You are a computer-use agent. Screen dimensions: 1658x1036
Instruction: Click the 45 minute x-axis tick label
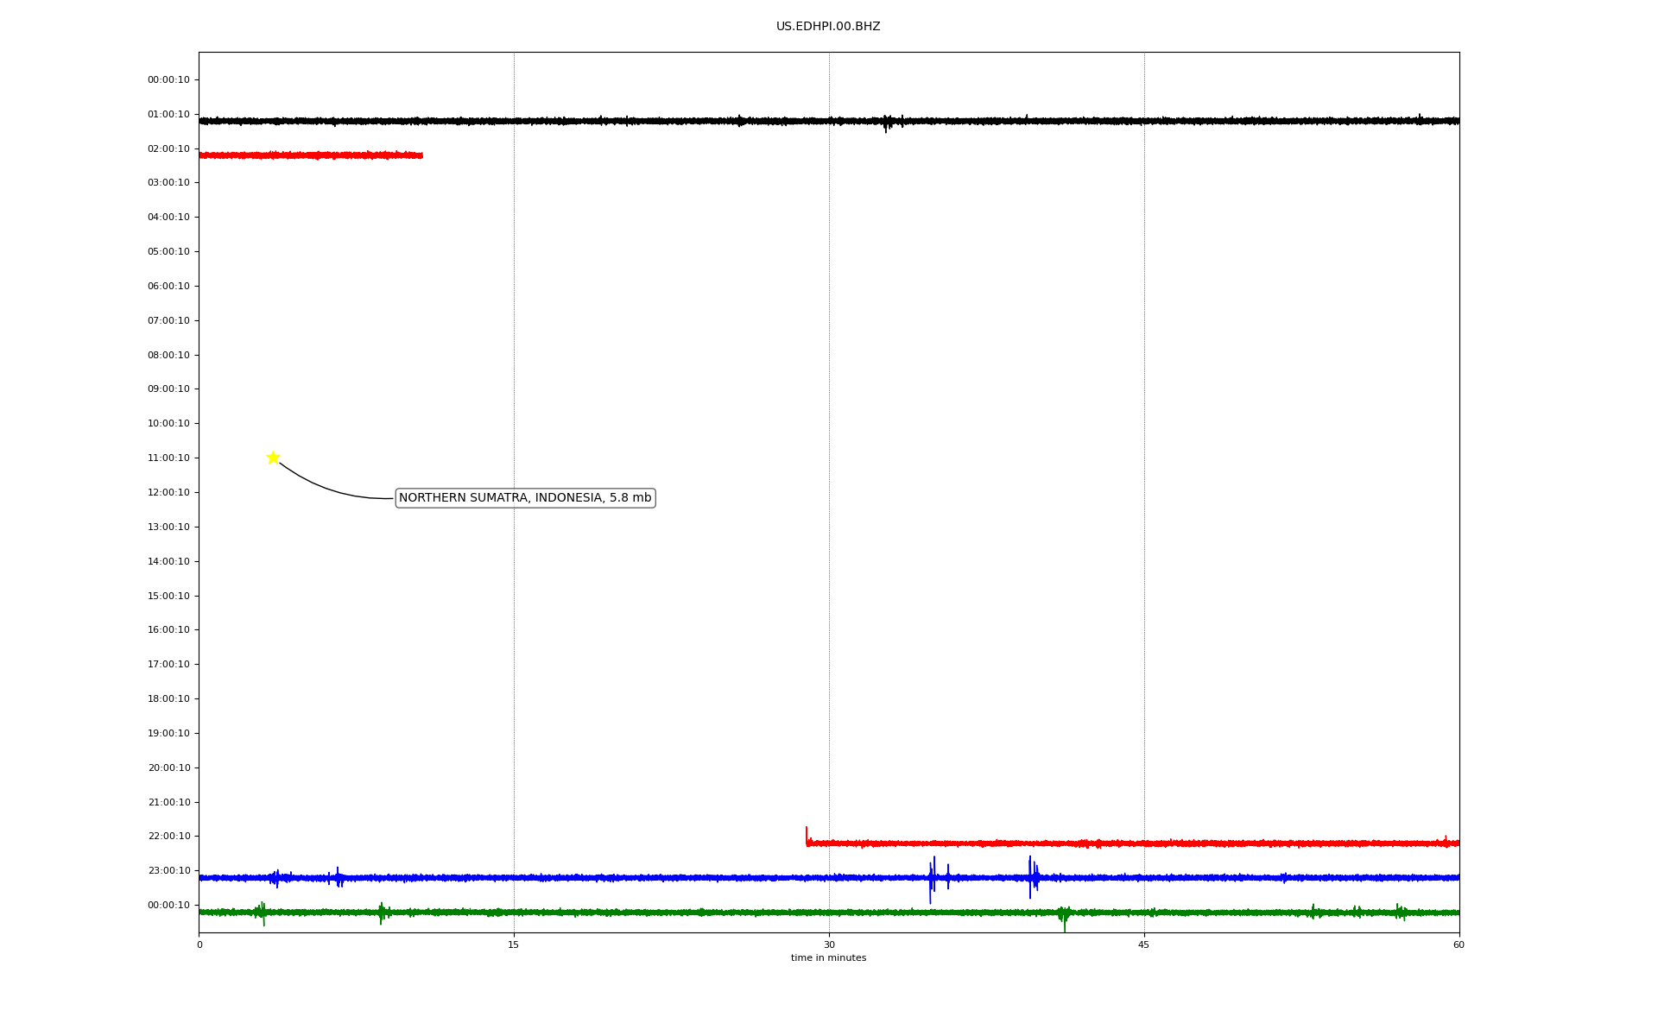(x=1143, y=945)
